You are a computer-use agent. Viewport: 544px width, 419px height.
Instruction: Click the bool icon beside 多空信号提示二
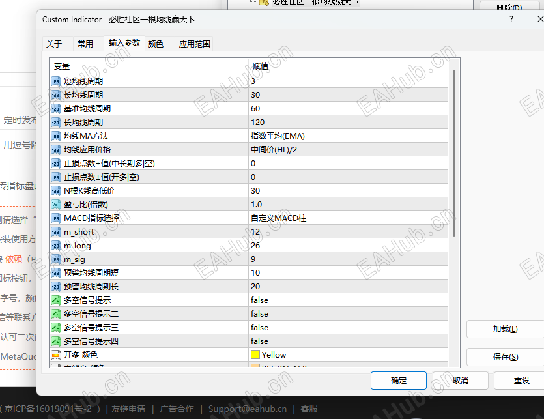(56, 314)
